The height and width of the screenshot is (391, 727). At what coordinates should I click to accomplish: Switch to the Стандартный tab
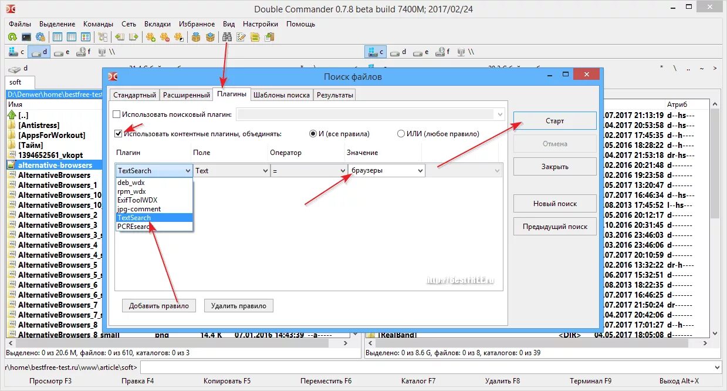coord(134,95)
